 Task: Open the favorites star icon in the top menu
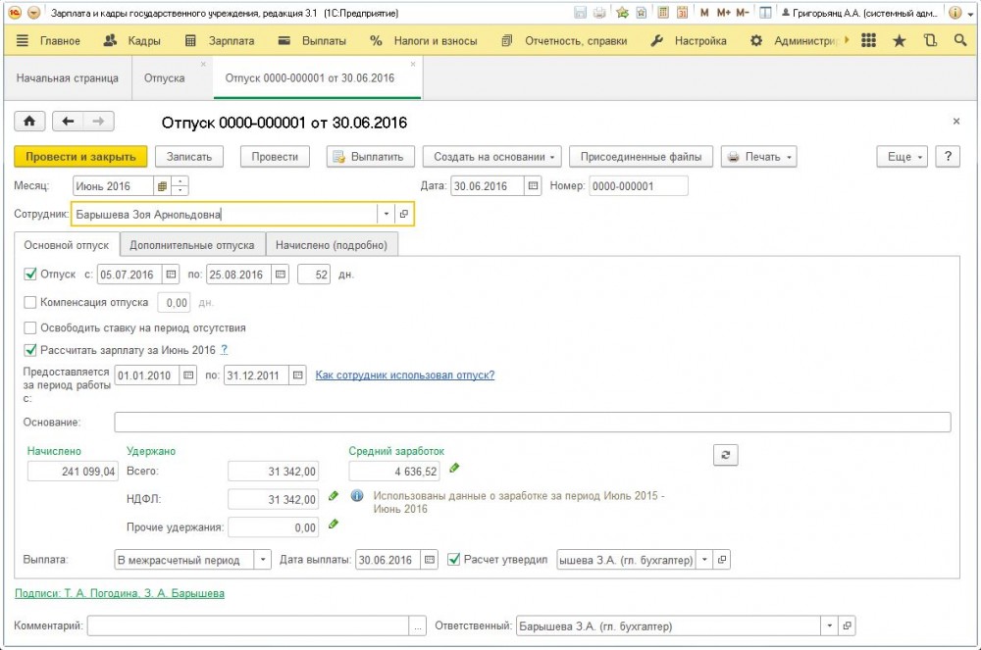[899, 41]
